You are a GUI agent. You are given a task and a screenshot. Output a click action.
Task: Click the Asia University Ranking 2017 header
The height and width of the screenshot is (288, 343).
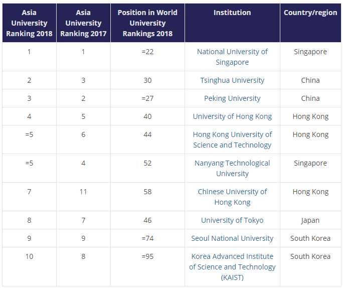[83, 23]
